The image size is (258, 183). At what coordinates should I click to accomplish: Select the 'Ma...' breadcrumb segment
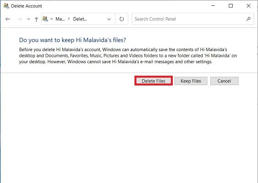tap(60, 19)
